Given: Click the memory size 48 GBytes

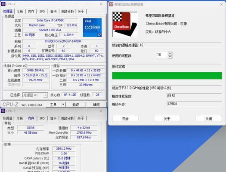Looking at the screenshot, I should tap(31, 132).
